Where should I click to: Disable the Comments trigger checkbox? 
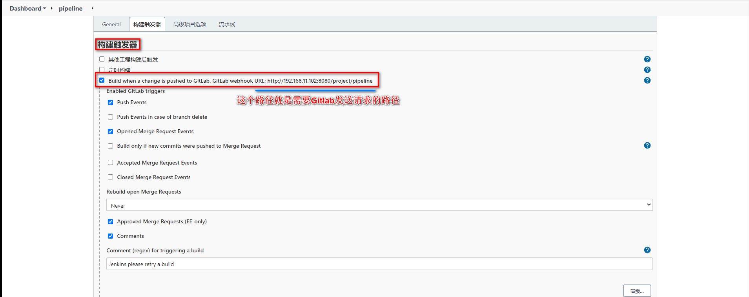pos(111,236)
